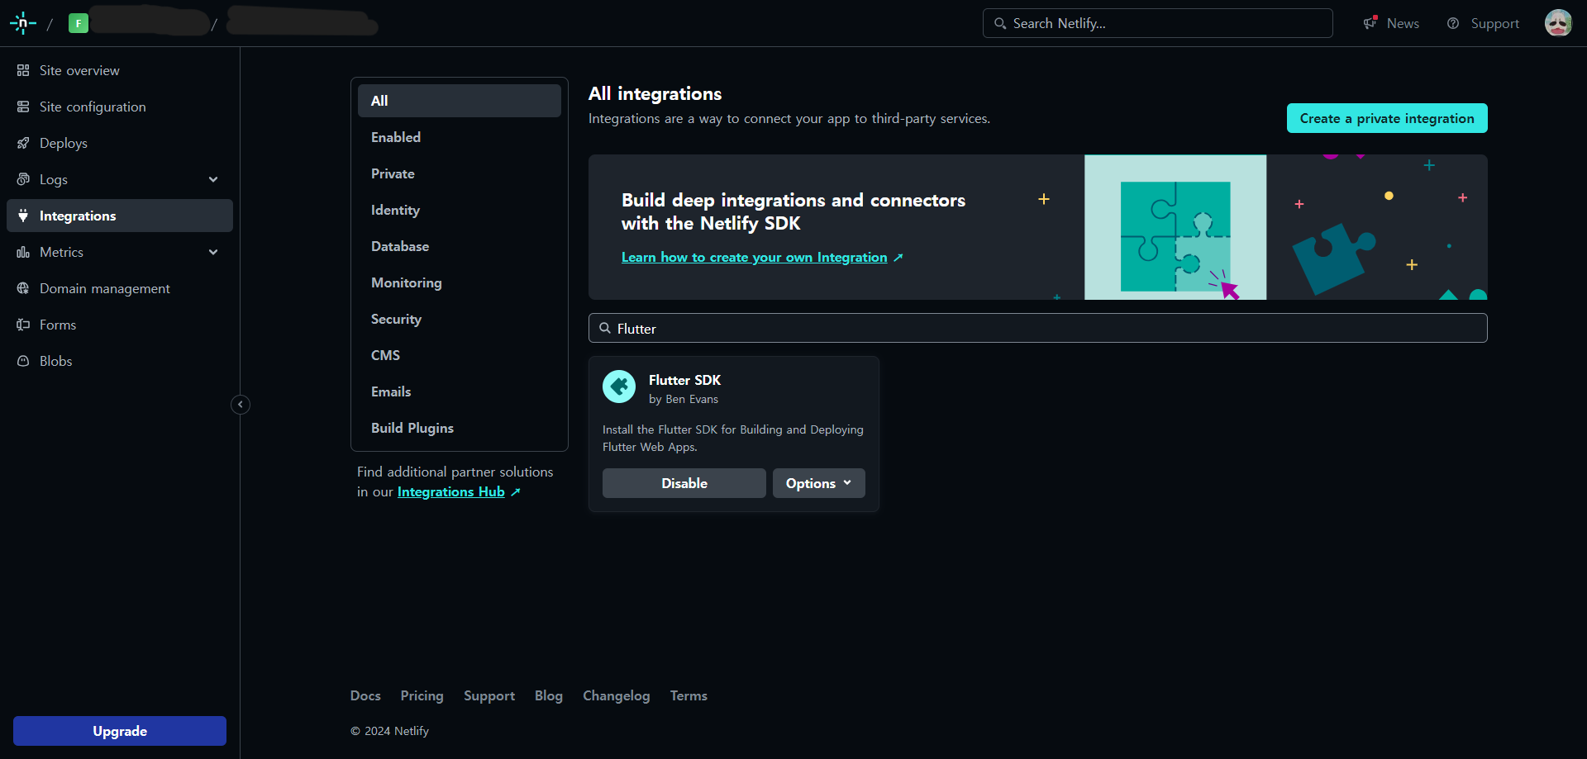Click the integrations search field containing Flutter
This screenshot has width=1587, height=759.
pos(1038,328)
